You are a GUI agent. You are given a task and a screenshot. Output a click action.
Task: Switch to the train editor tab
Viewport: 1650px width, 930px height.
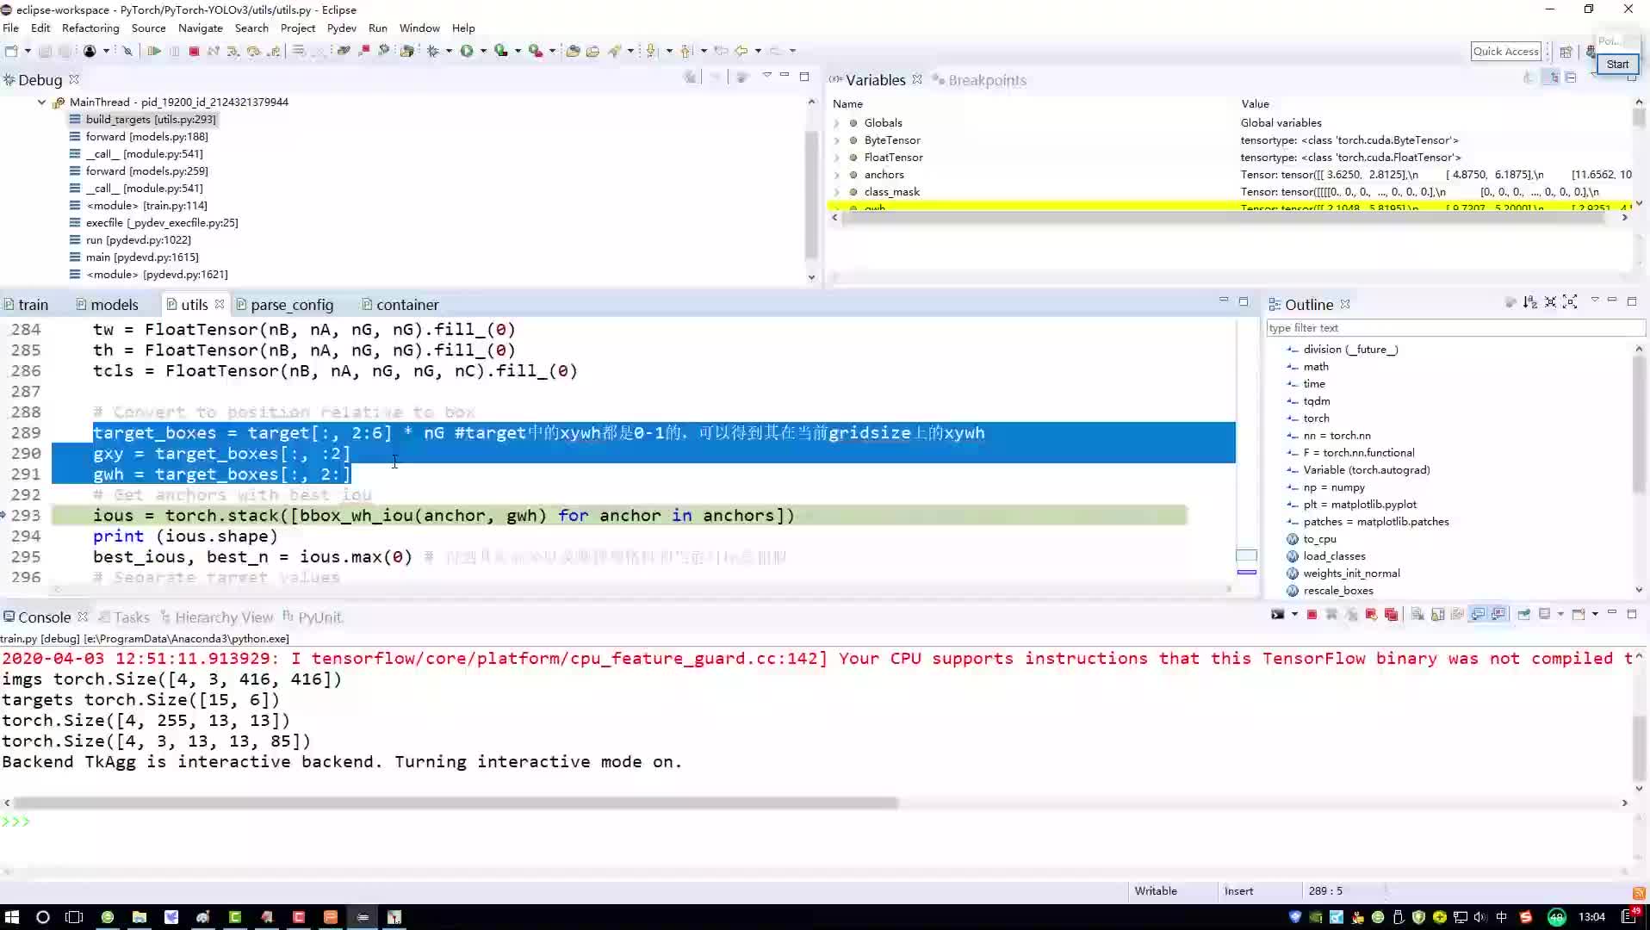(26, 305)
